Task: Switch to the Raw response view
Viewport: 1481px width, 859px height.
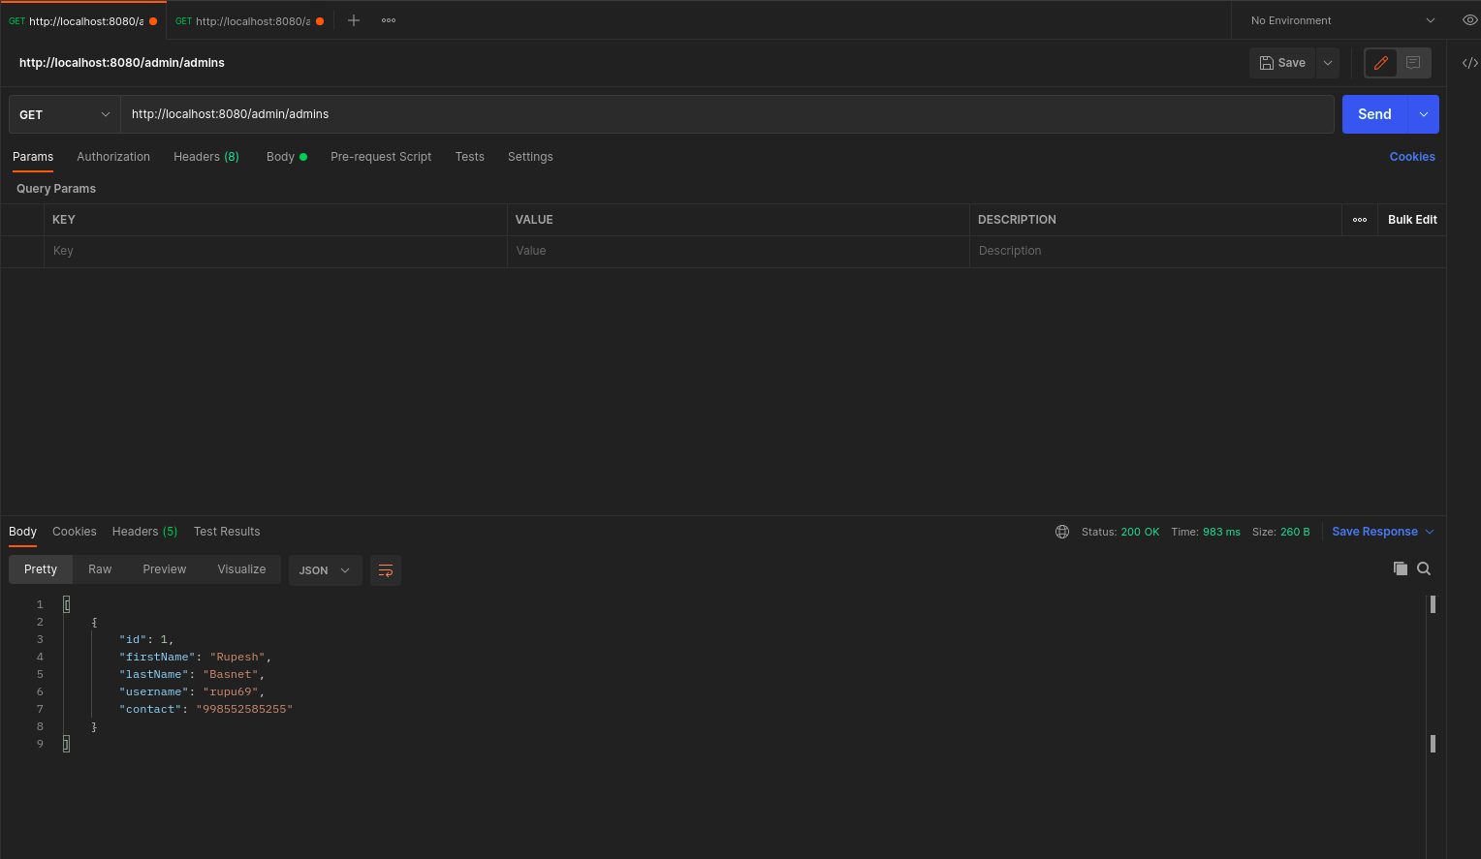Action: coord(100,568)
